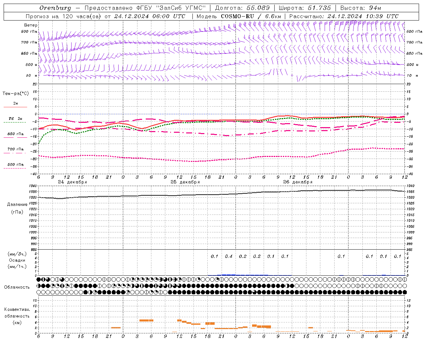Click the '(гПа)' pressure unit label
Screen dimensions: 424x339
pos(17,212)
